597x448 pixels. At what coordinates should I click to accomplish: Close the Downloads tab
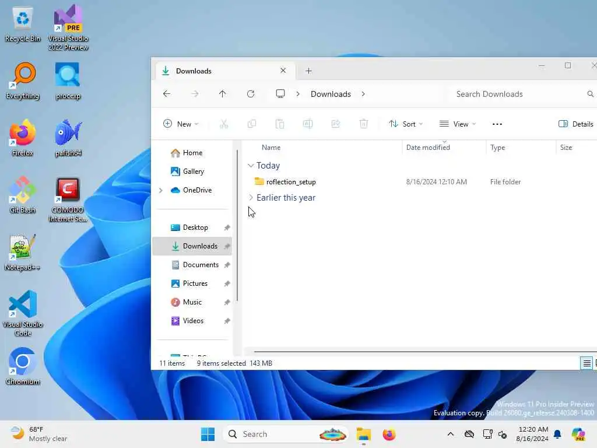pos(283,71)
